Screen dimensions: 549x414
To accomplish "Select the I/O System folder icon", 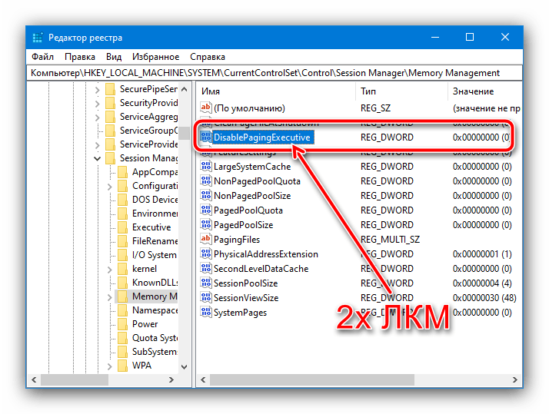I will (x=122, y=255).
